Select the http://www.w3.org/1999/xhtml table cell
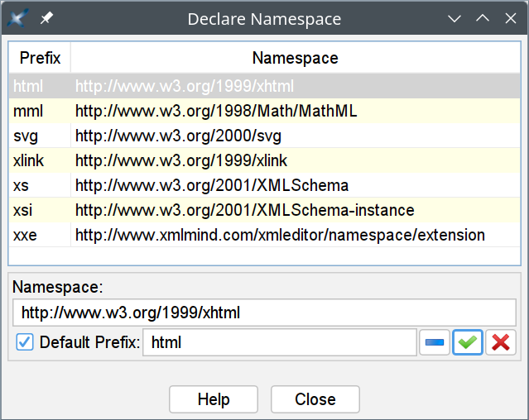The image size is (529, 420). click(x=296, y=86)
